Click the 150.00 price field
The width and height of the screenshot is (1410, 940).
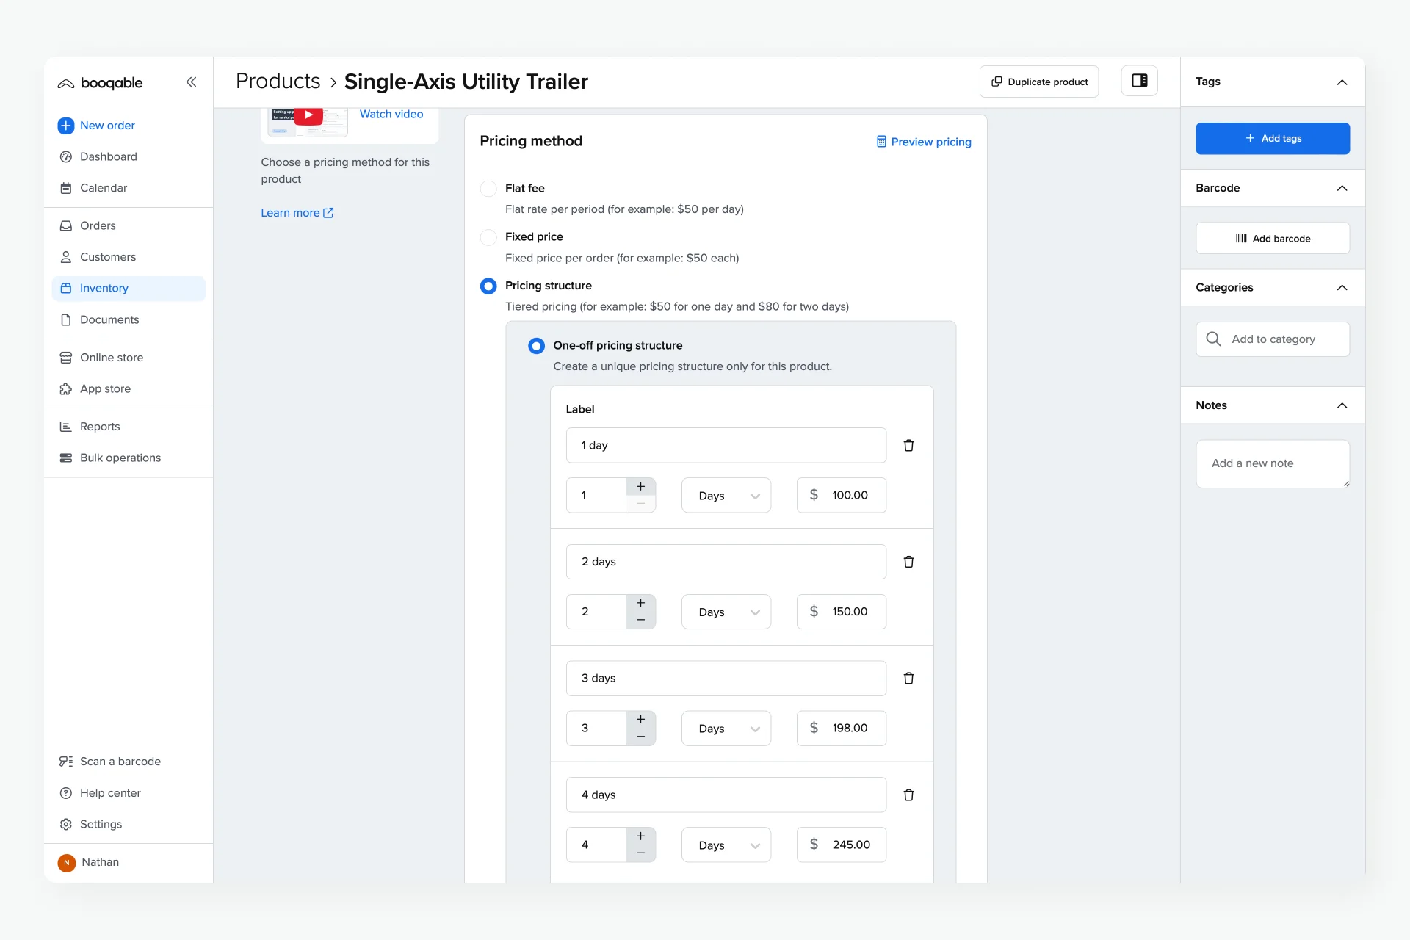point(842,612)
